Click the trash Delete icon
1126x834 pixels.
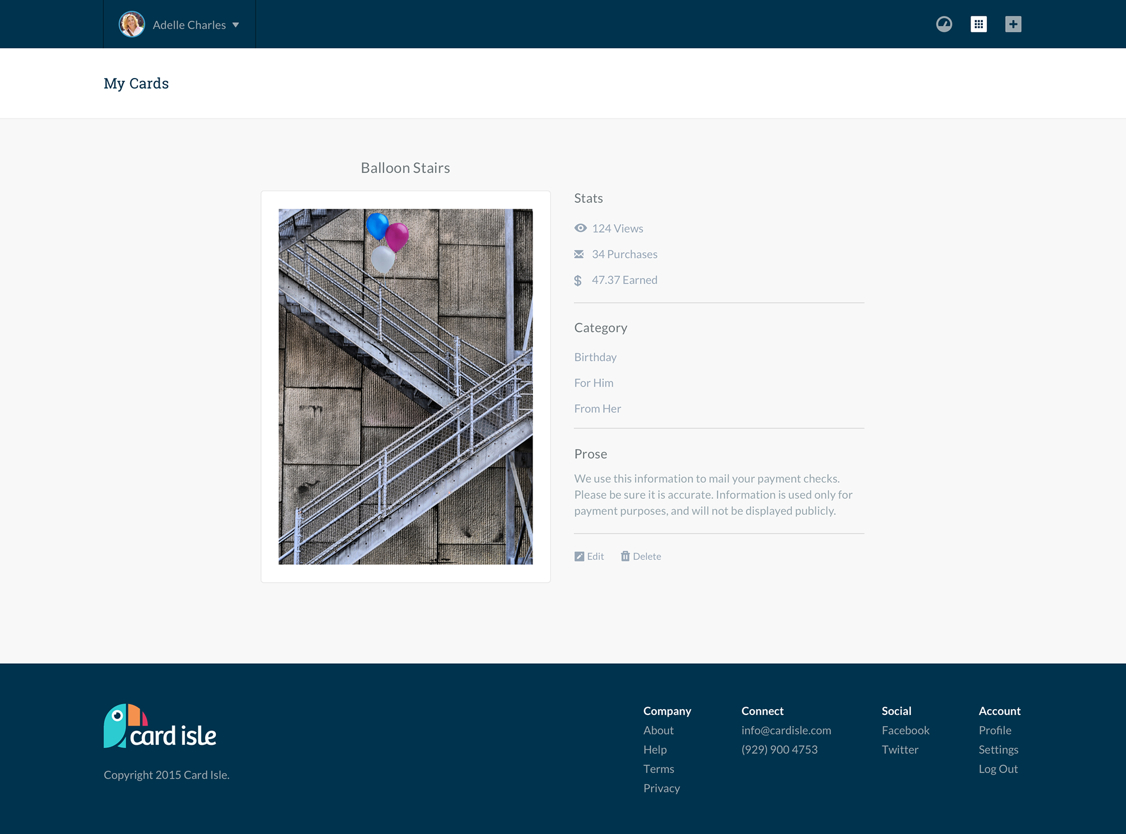click(625, 556)
